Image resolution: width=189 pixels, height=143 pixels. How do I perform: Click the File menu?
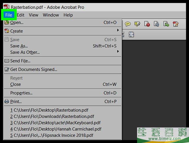(9, 15)
